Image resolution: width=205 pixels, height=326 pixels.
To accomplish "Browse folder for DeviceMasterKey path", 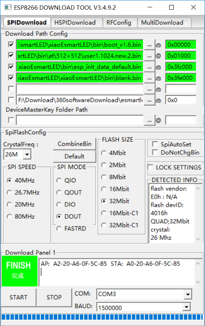I will tap(150, 120).
